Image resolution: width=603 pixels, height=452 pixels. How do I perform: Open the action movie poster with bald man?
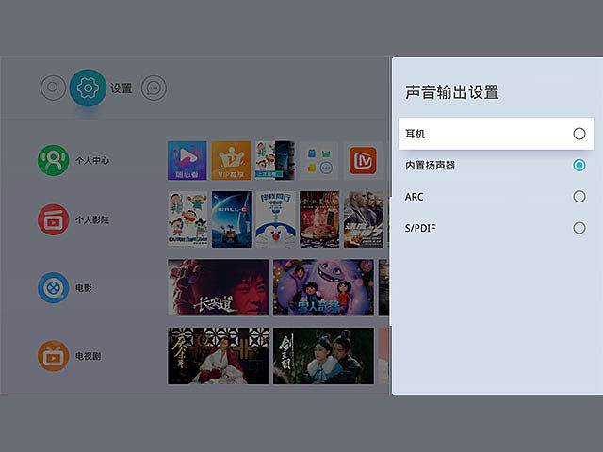(364, 219)
